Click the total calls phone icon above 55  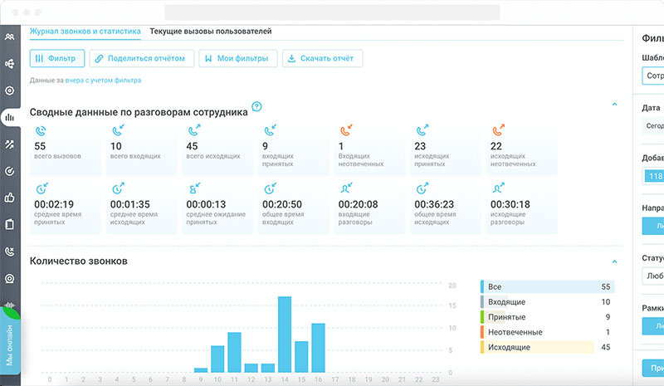pos(40,130)
